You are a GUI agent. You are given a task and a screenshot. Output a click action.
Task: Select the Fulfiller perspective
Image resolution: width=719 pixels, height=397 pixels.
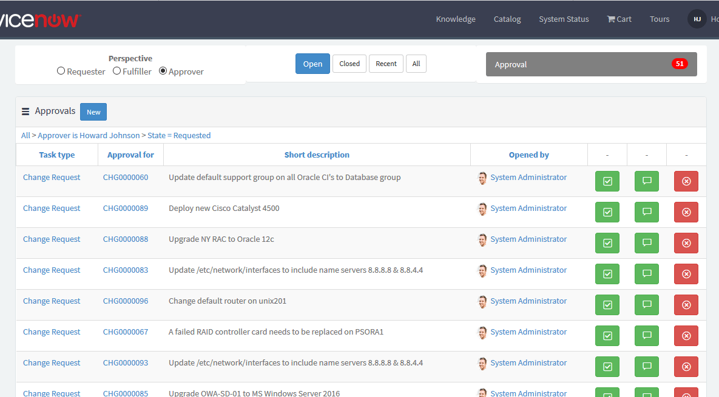pos(116,70)
